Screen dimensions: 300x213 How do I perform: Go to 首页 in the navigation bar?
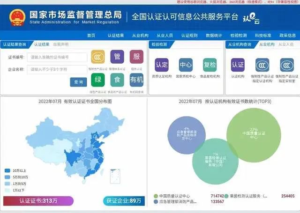pyautogui.click(x=91, y=35)
